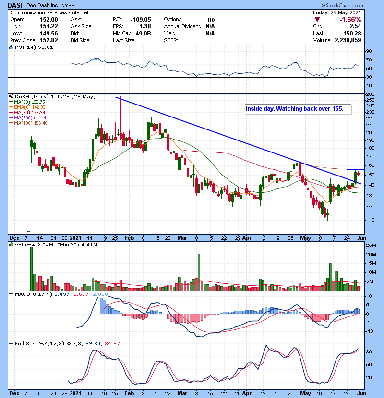Click the 'May' label on the price chart axis

click(x=305, y=238)
